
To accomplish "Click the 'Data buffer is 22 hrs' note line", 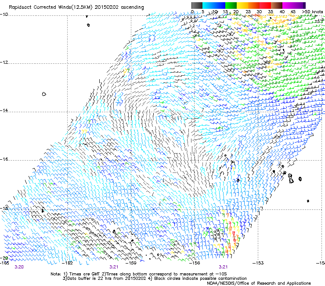I will [155, 279].
